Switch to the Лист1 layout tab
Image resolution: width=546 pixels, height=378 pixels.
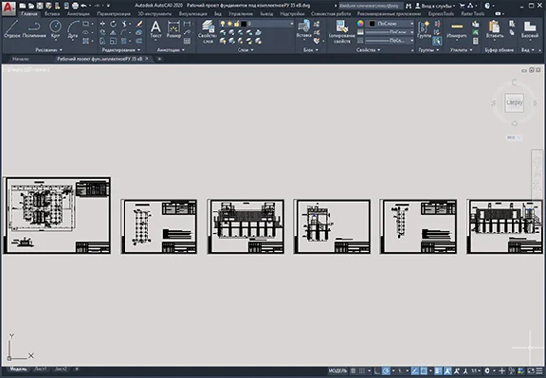(41, 369)
